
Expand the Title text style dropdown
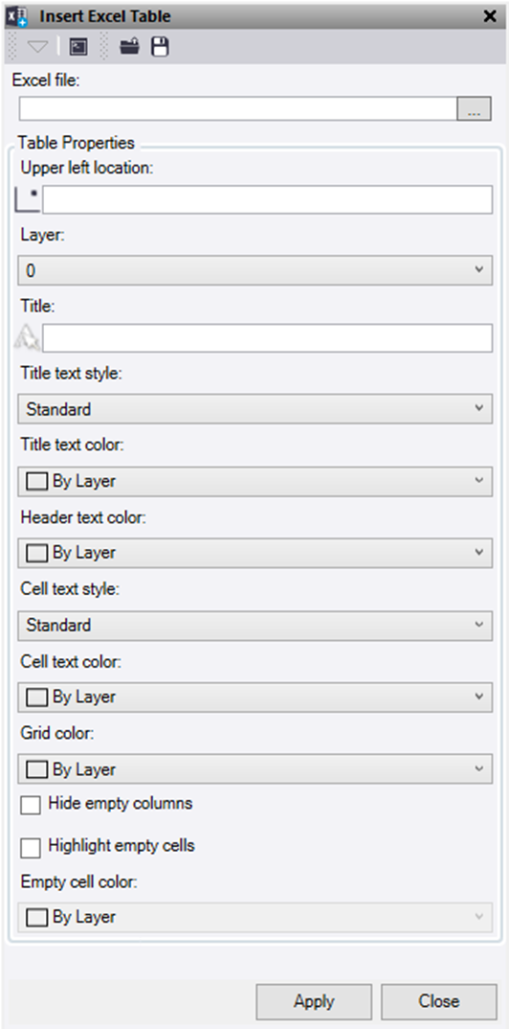pos(254,409)
